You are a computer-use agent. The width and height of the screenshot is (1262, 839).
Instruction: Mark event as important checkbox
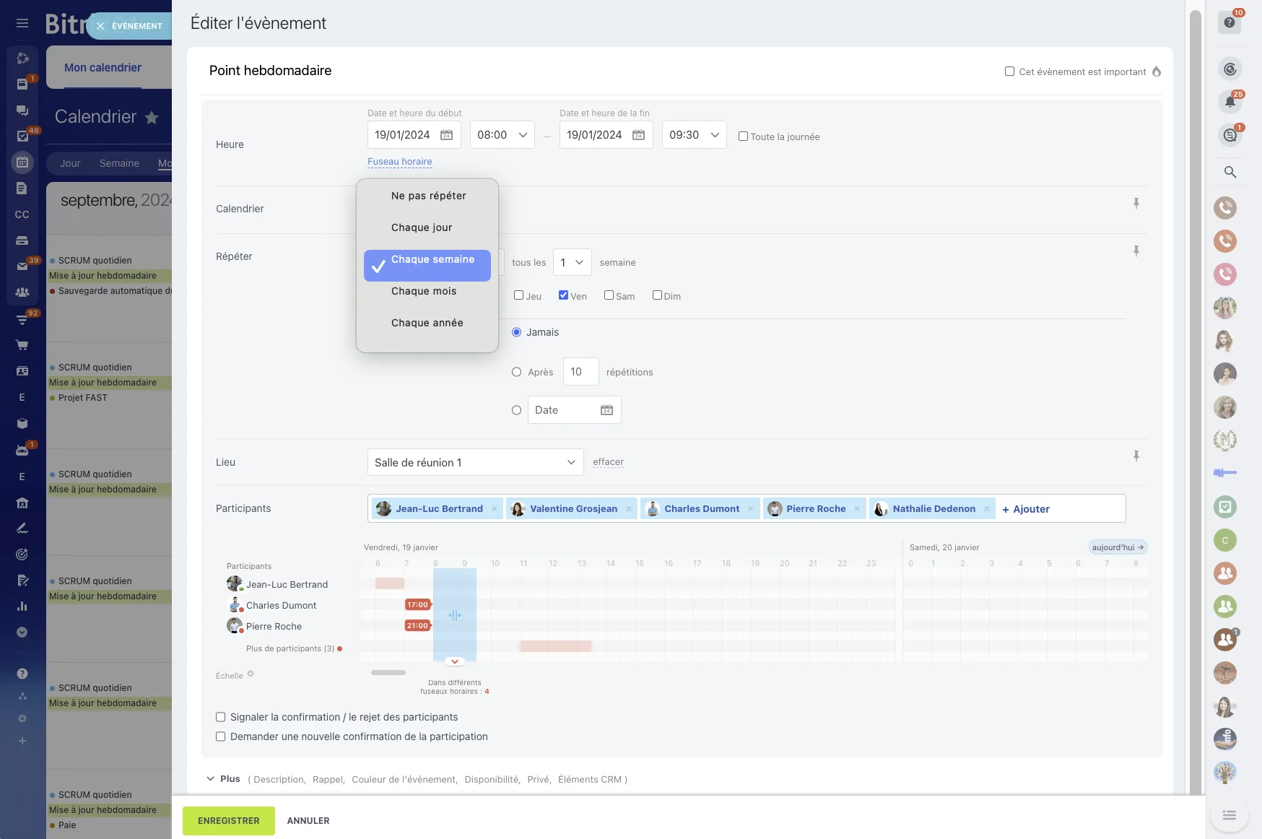[x=1009, y=71]
